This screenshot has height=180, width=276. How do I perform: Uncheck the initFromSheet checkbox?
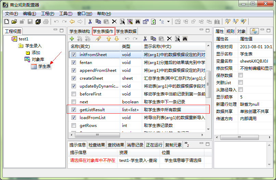[x=74, y=55]
